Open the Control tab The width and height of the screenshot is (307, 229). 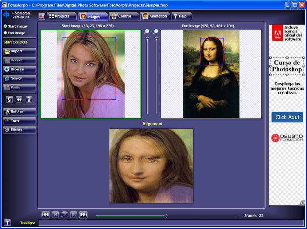point(124,16)
